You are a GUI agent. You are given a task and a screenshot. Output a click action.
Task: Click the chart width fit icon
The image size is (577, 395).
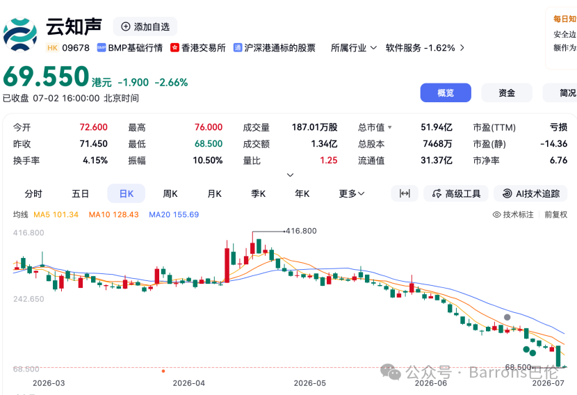[405, 193]
